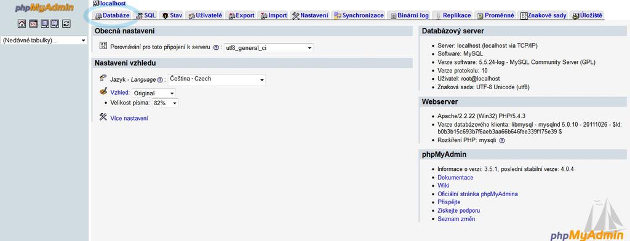Image resolution: width=630 pixels, height=241 pixels.
Task: Click the Získejte podporu link
Action: point(458,210)
